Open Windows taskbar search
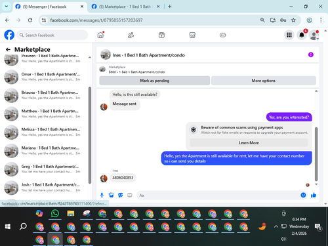The image size is (328, 246). (23, 226)
